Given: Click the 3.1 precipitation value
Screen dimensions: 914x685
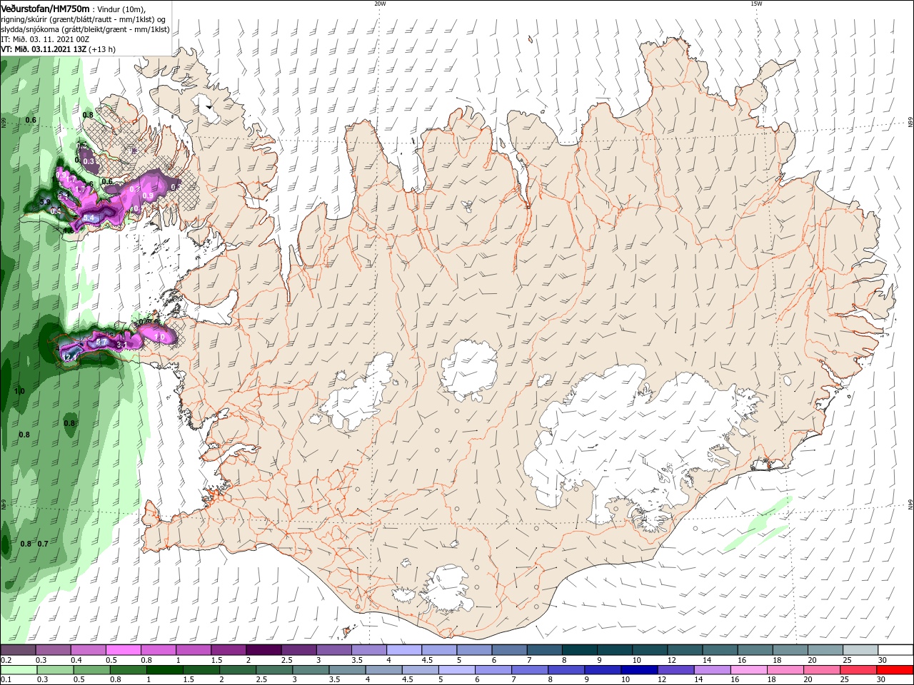Looking at the screenshot, I should point(121,345).
